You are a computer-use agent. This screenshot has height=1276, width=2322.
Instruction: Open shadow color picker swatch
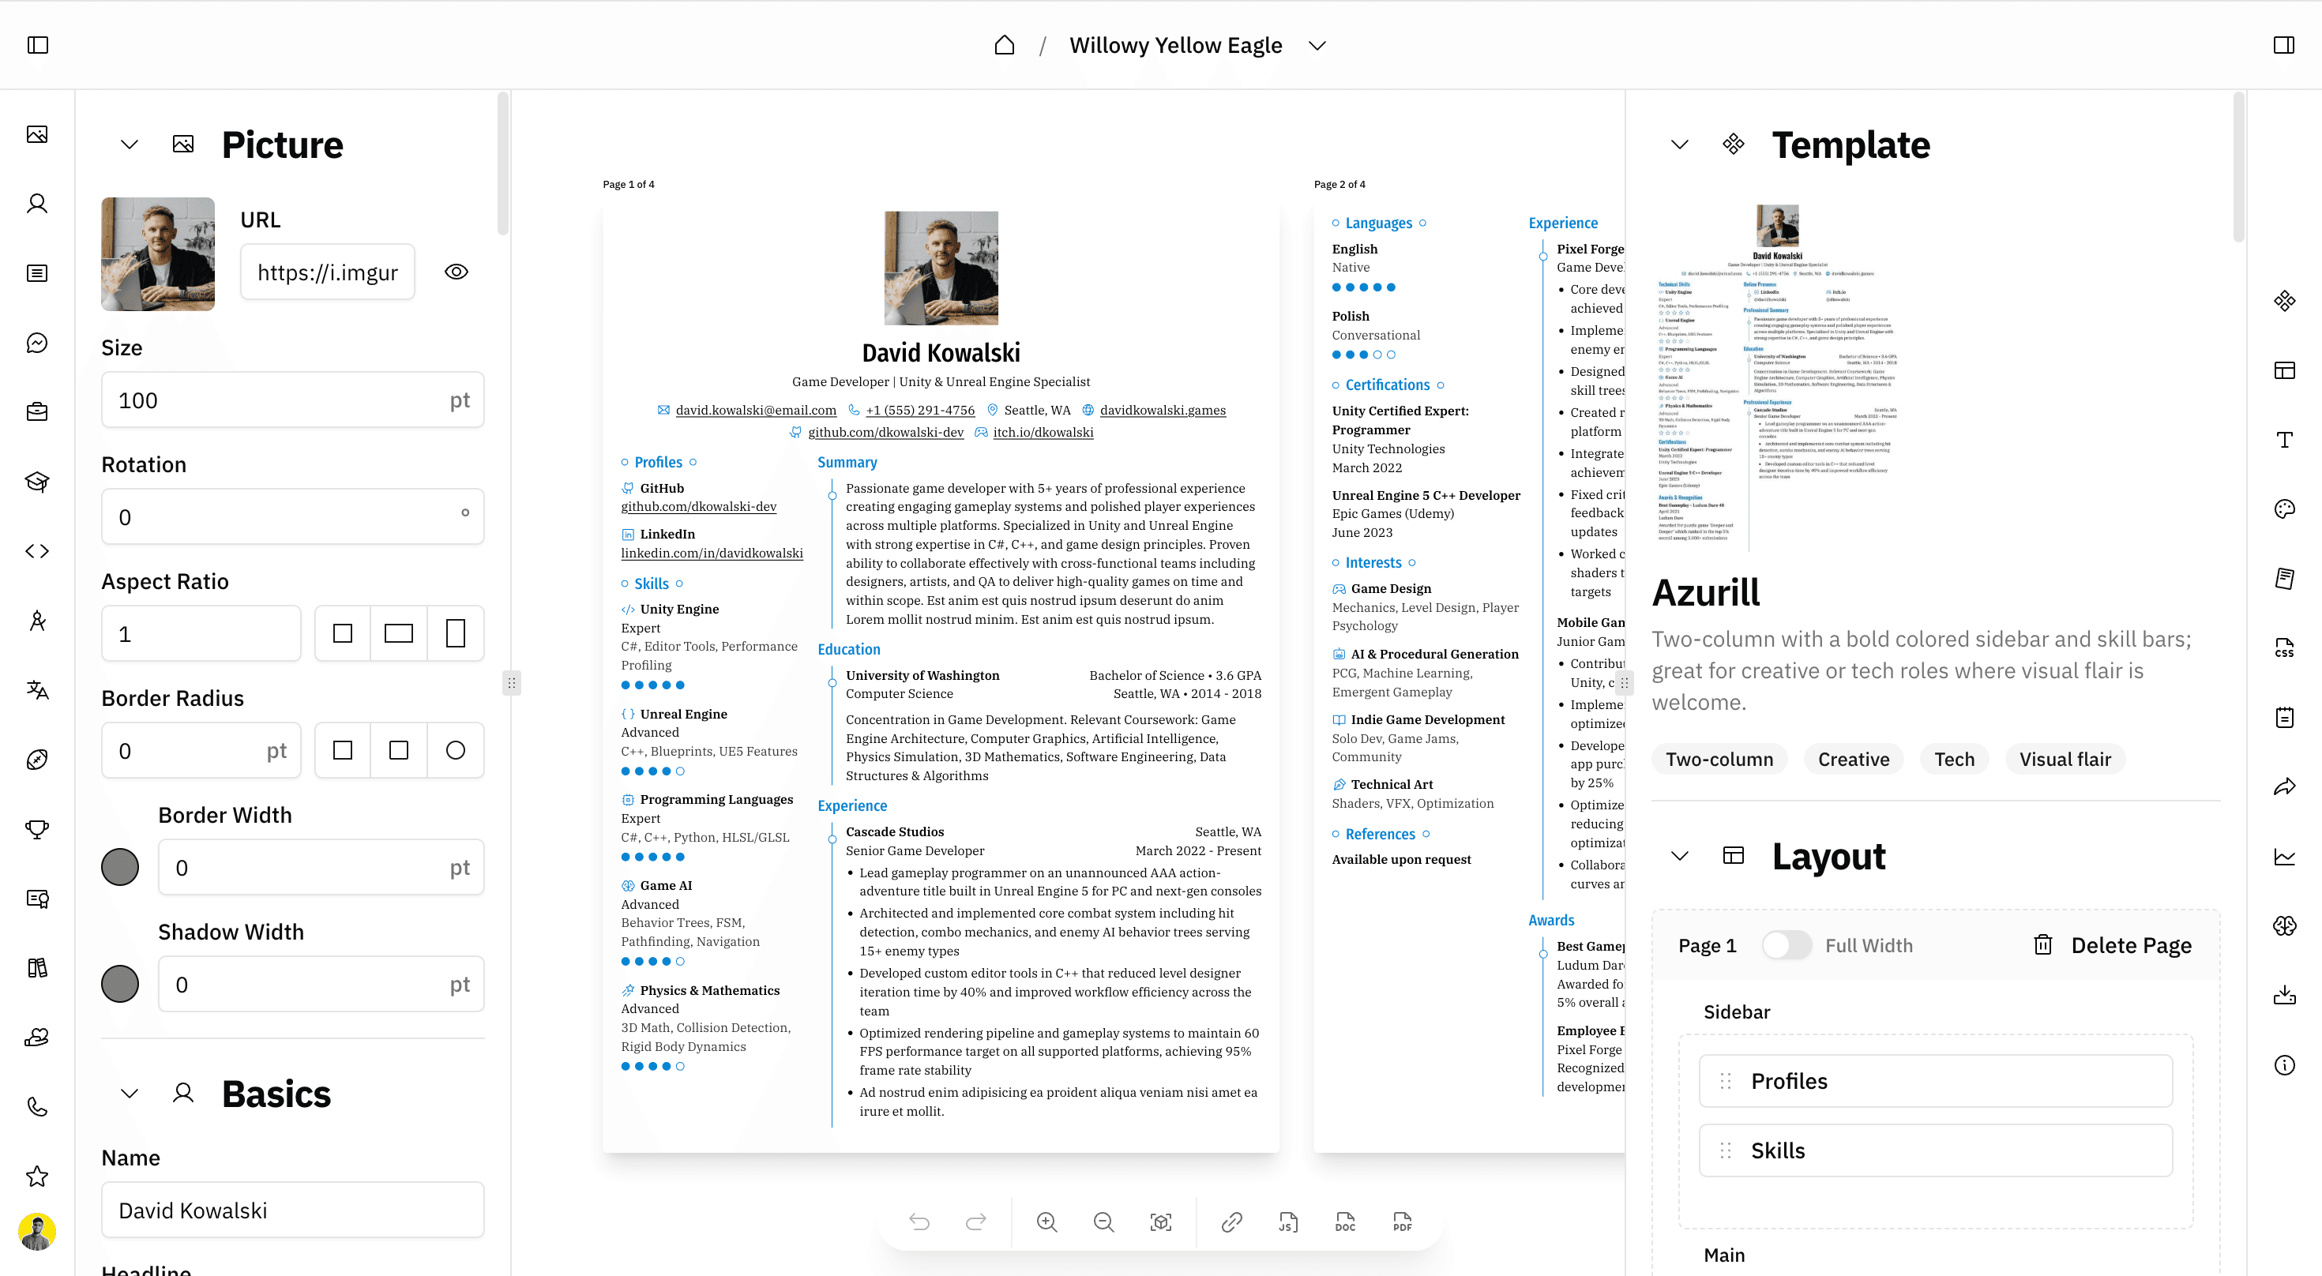click(x=120, y=984)
